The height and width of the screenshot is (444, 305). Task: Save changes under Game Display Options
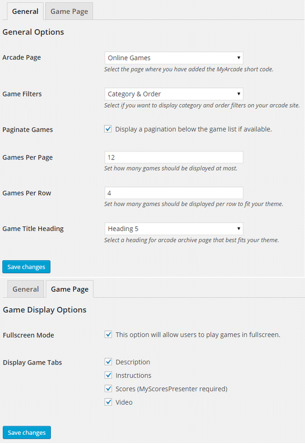click(27, 433)
